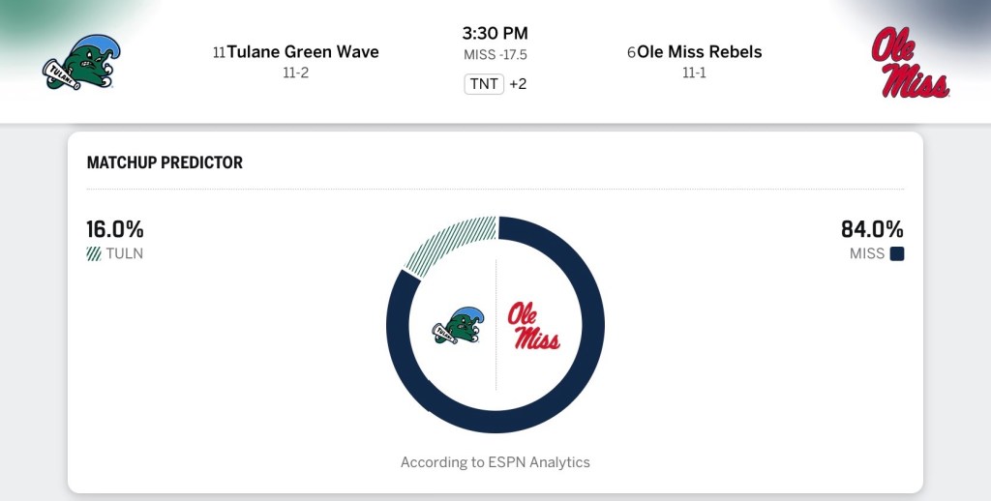Click the Ole Miss logo inside the donut chart
The height and width of the screenshot is (501, 991).
(x=533, y=325)
